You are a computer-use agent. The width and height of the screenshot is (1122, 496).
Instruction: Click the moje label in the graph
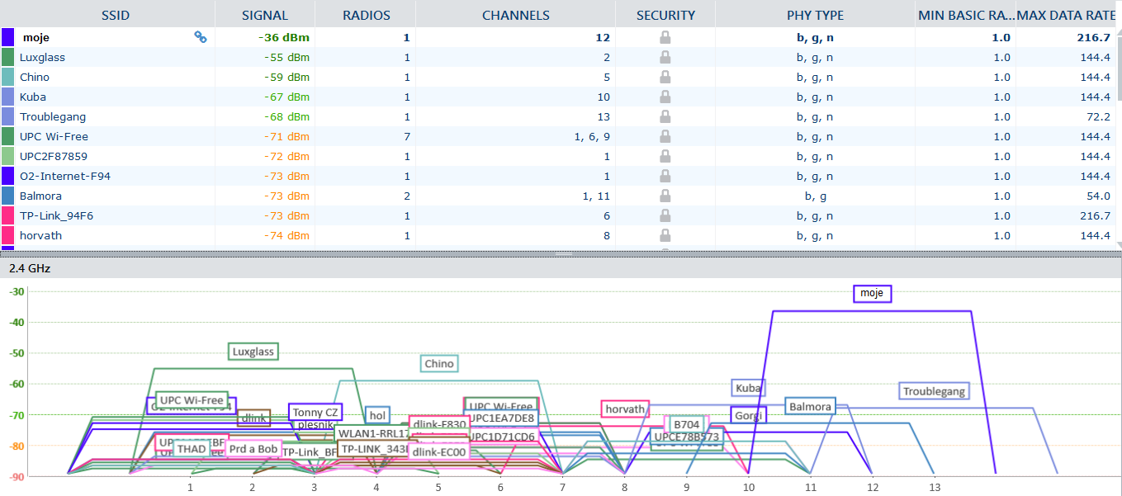coord(871,293)
